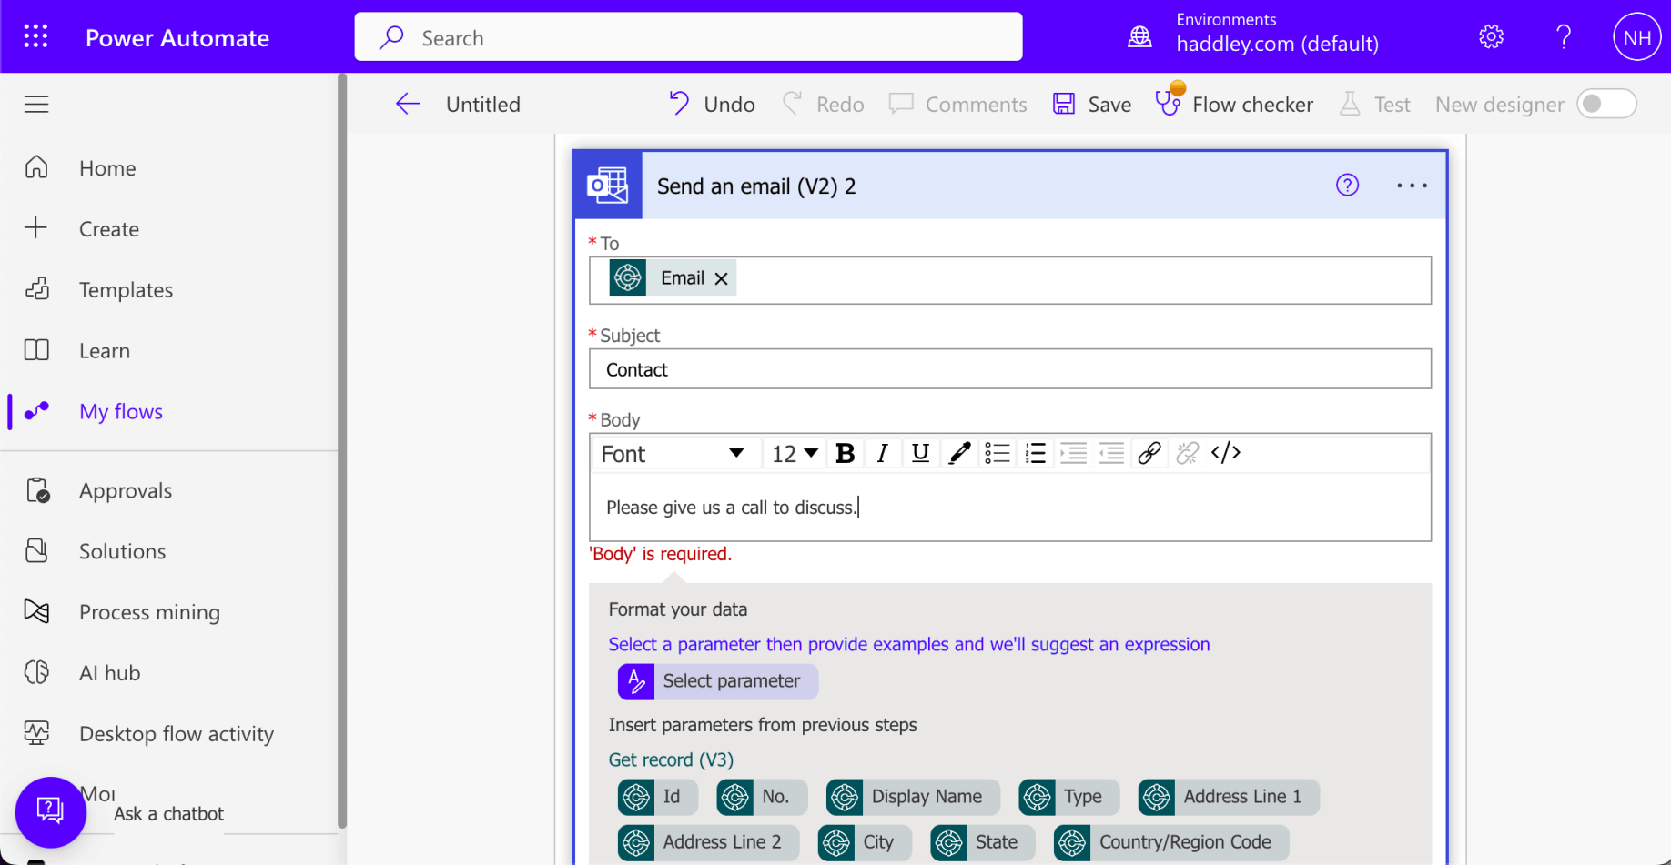Insert the No. parameter

[x=761, y=797]
